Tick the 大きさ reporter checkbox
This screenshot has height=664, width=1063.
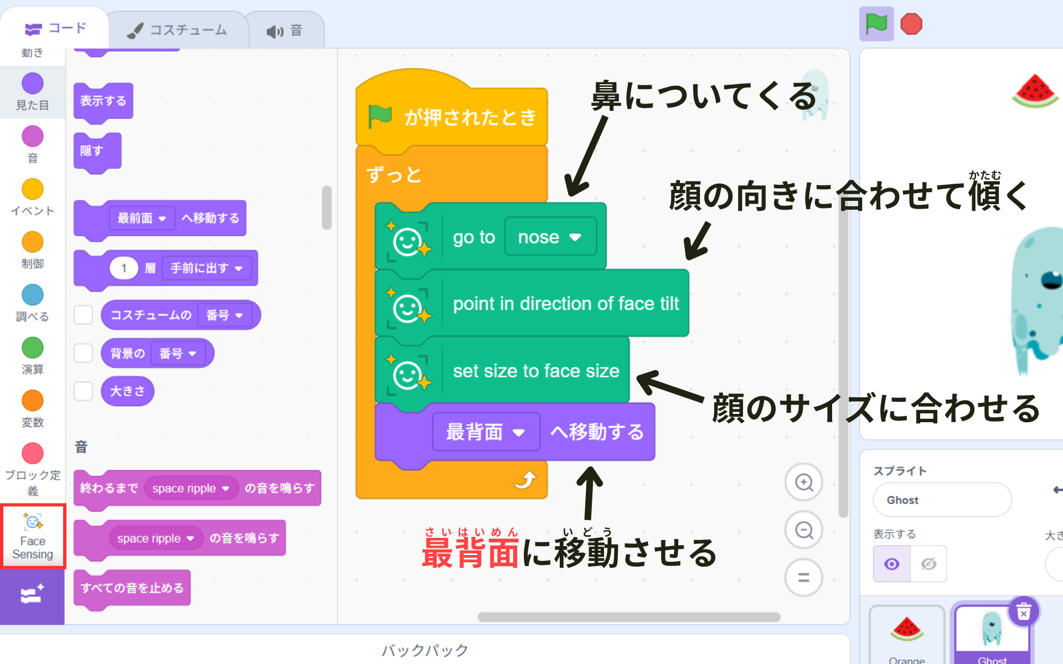pos(84,391)
